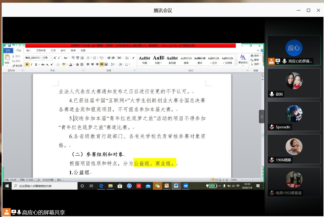324x217 pixels.
Task: Expand the styles gallery more arrow
Action: (236, 64)
